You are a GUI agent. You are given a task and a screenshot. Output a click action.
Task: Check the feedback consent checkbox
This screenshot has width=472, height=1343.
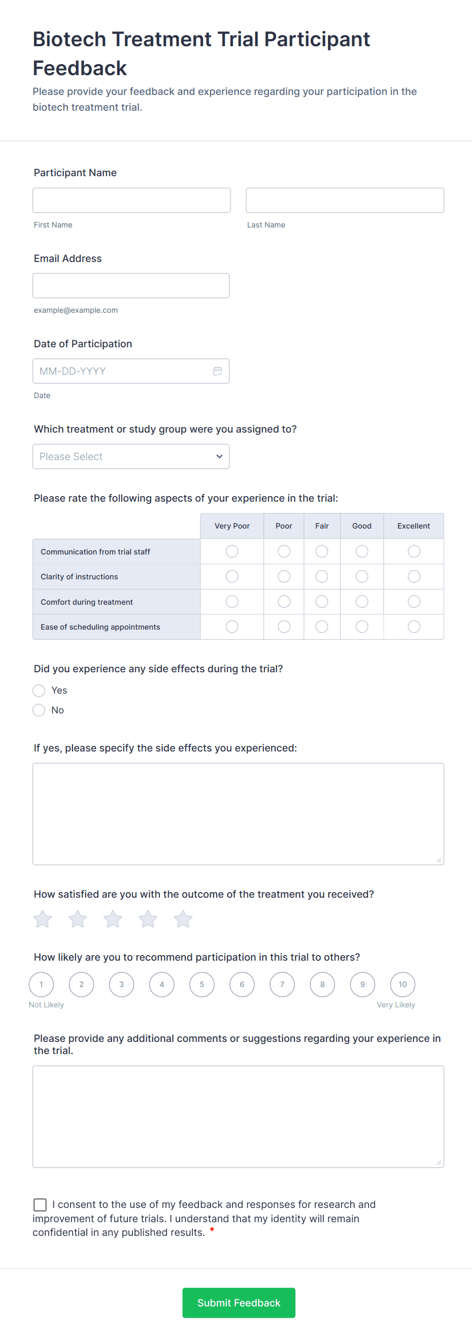coord(40,1205)
